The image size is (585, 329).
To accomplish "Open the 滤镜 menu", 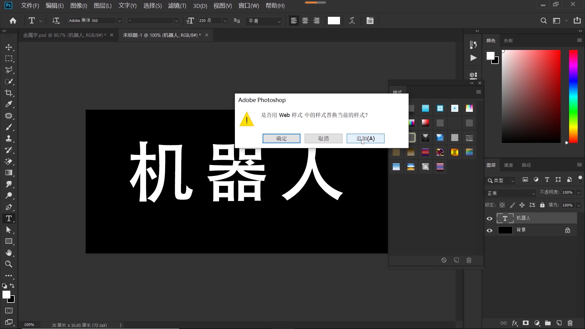I will [177, 5].
